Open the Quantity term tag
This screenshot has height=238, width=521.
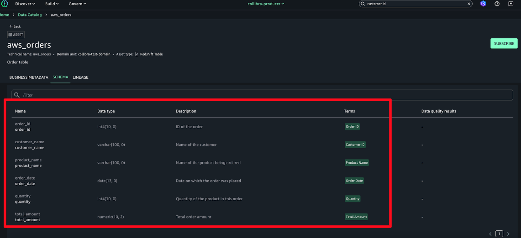click(353, 198)
